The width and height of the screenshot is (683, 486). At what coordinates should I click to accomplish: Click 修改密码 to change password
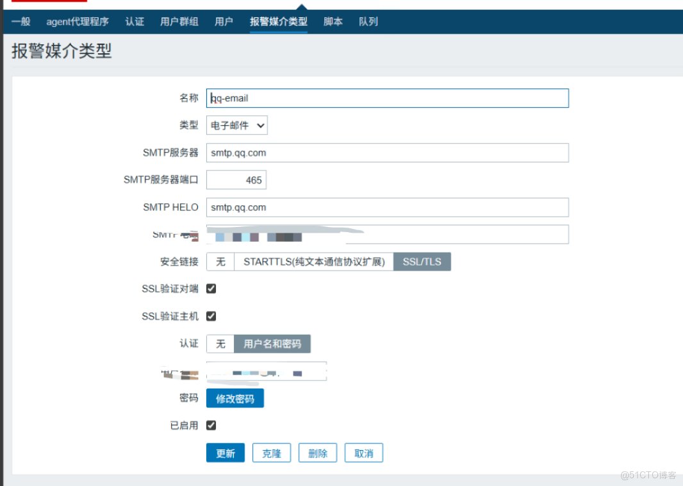[235, 398]
